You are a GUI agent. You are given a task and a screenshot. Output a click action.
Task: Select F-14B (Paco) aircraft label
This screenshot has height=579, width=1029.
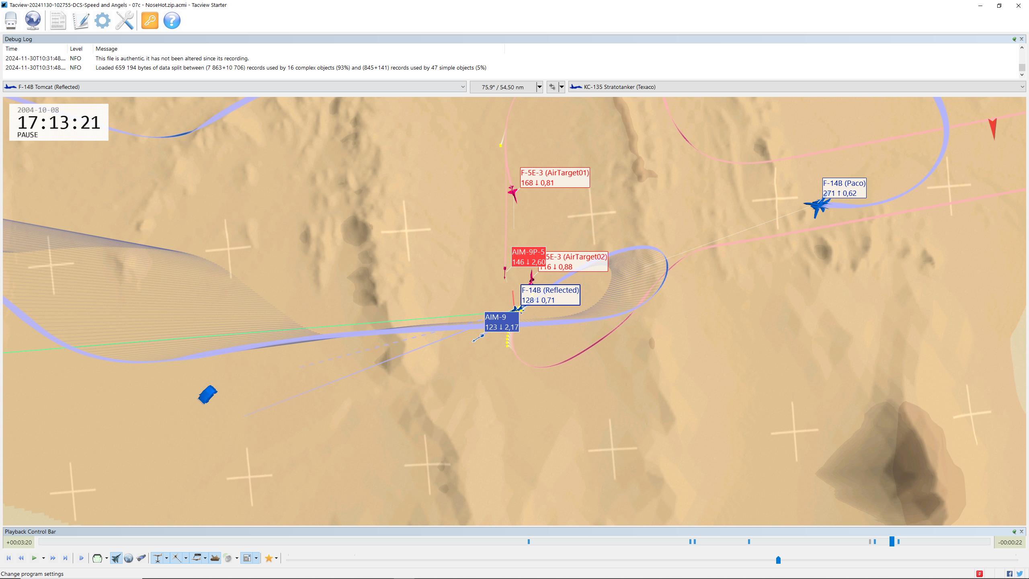pyautogui.click(x=845, y=188)
